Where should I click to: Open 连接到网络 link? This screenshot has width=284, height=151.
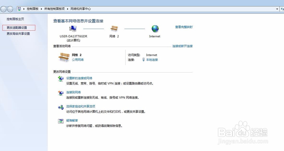74,92
